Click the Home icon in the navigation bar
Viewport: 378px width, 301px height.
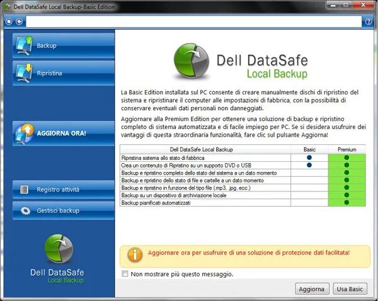point(9,21)
